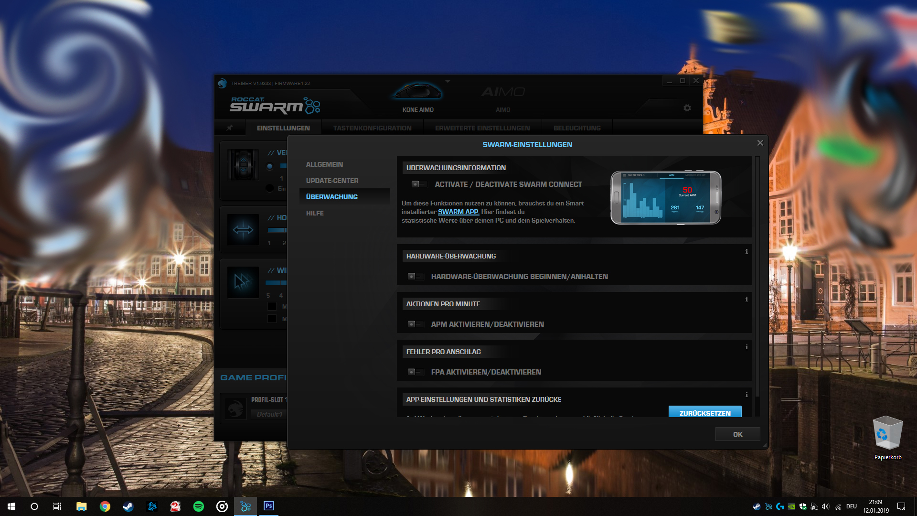Click the app settings reset info icon
This screenshot has width=917, height=516.
tap(746, 395)
